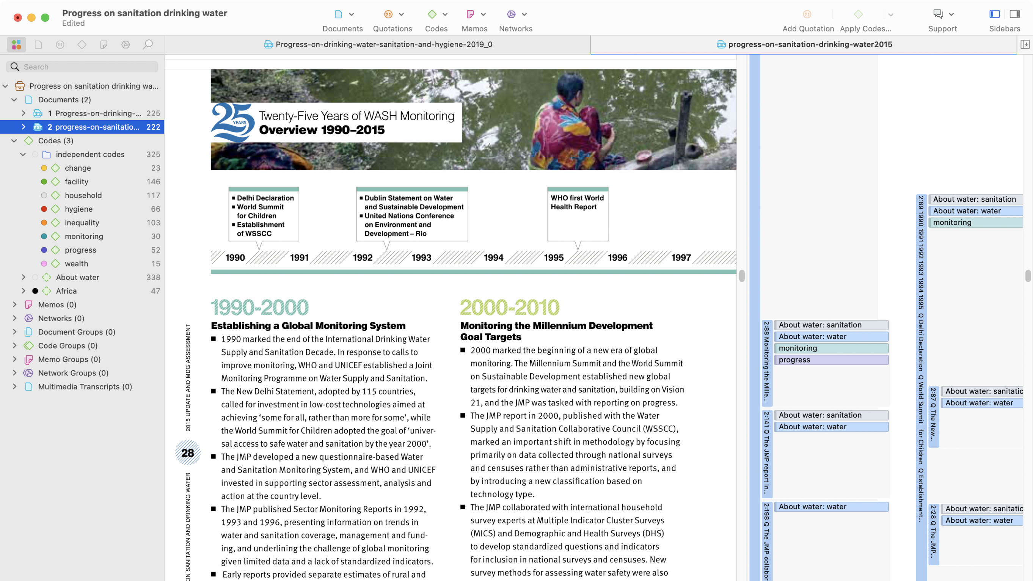Expand the About water code group
The height and width of the screenshot is (581, 1033).
(23, 277)
